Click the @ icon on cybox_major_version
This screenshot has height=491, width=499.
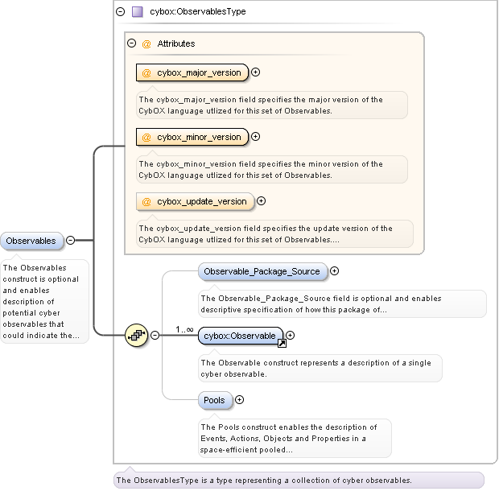point(146,72)
